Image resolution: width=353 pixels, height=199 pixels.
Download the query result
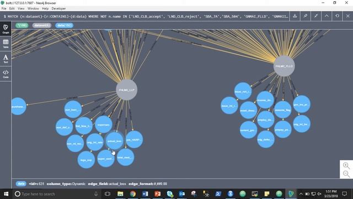295,16
